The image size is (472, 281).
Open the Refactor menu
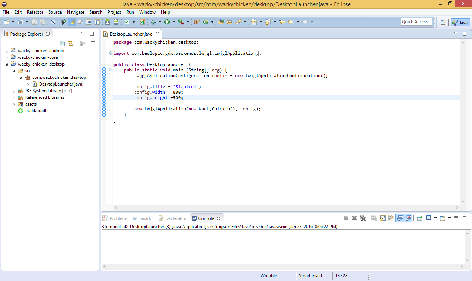[35, 12]
